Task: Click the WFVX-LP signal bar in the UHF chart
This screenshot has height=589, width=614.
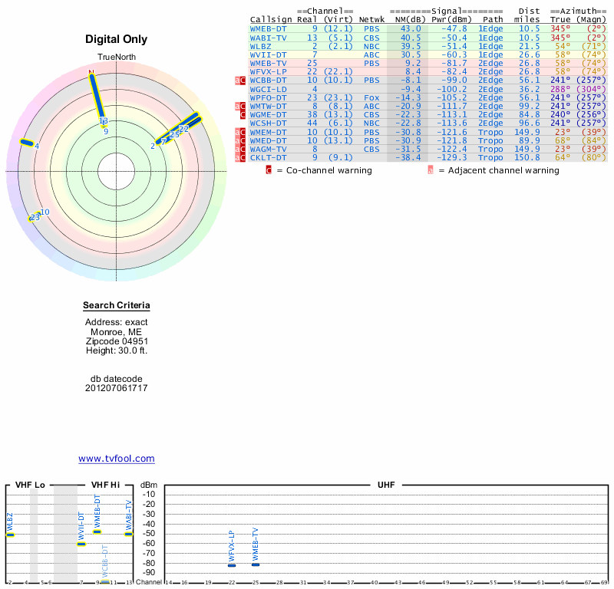Action: (232, 564)
